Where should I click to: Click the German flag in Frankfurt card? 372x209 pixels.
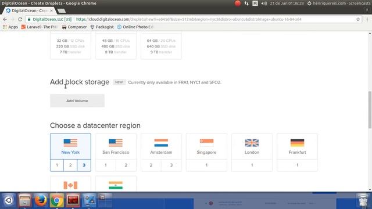coord(297,143)
